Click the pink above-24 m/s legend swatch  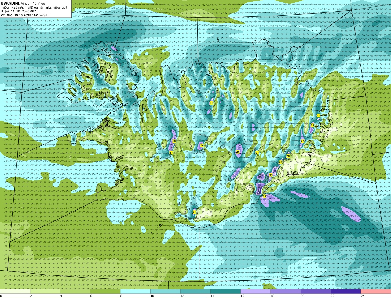[376, 292]
